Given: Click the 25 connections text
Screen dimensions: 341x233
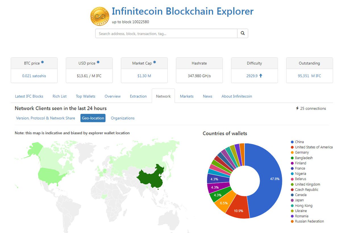Looking at the screenshot, I should 313,108.
